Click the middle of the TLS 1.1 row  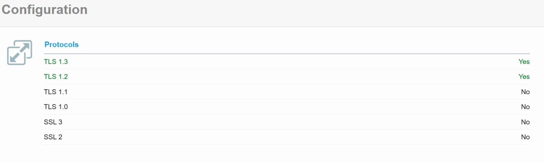(x=287, y=92)
